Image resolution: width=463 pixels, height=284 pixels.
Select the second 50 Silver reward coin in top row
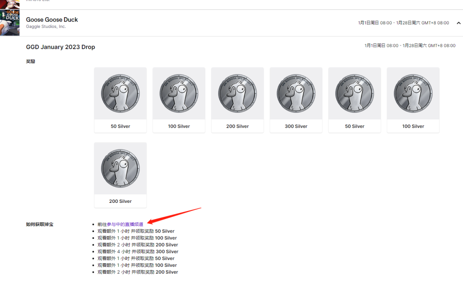point(354,93)
